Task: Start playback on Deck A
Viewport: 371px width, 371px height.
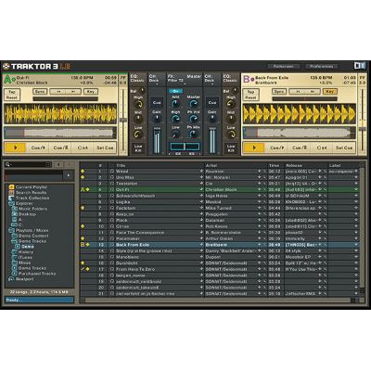Action: pos(15,147)
